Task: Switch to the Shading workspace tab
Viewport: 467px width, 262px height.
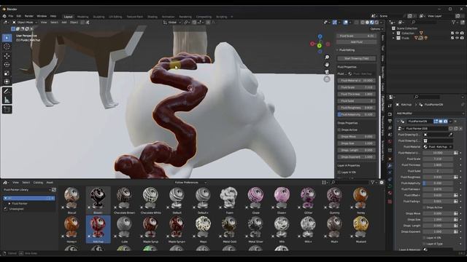Action: 153,17
